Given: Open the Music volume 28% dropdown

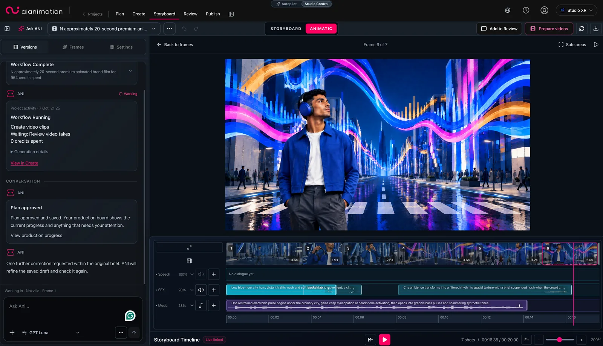Looking at the screenshot, I should [x=186, y=305].
